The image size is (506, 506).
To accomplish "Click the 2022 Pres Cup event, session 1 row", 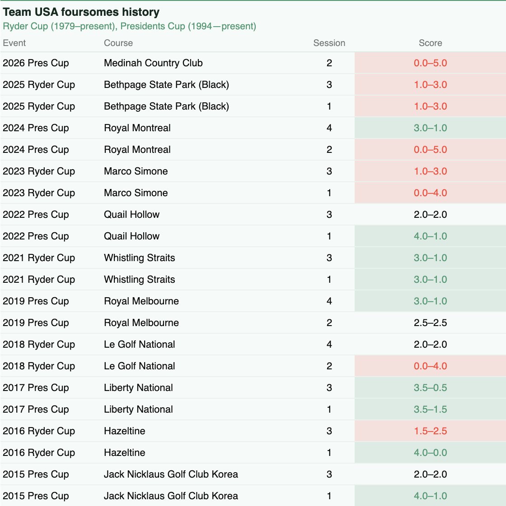I will [x=36, y=236].
